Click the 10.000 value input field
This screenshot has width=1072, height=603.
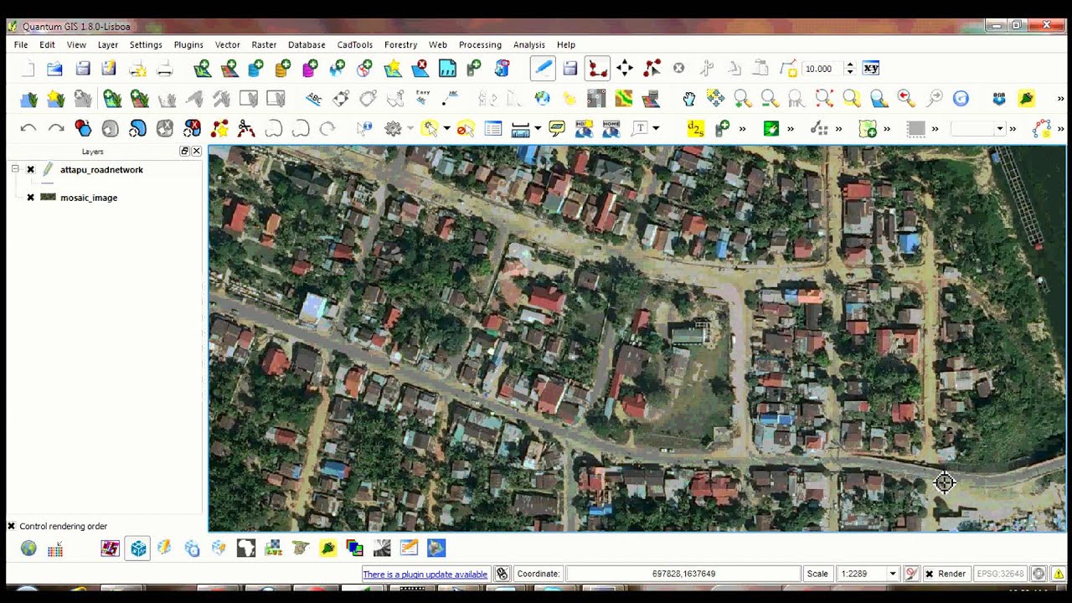click(x=822, y=69)
